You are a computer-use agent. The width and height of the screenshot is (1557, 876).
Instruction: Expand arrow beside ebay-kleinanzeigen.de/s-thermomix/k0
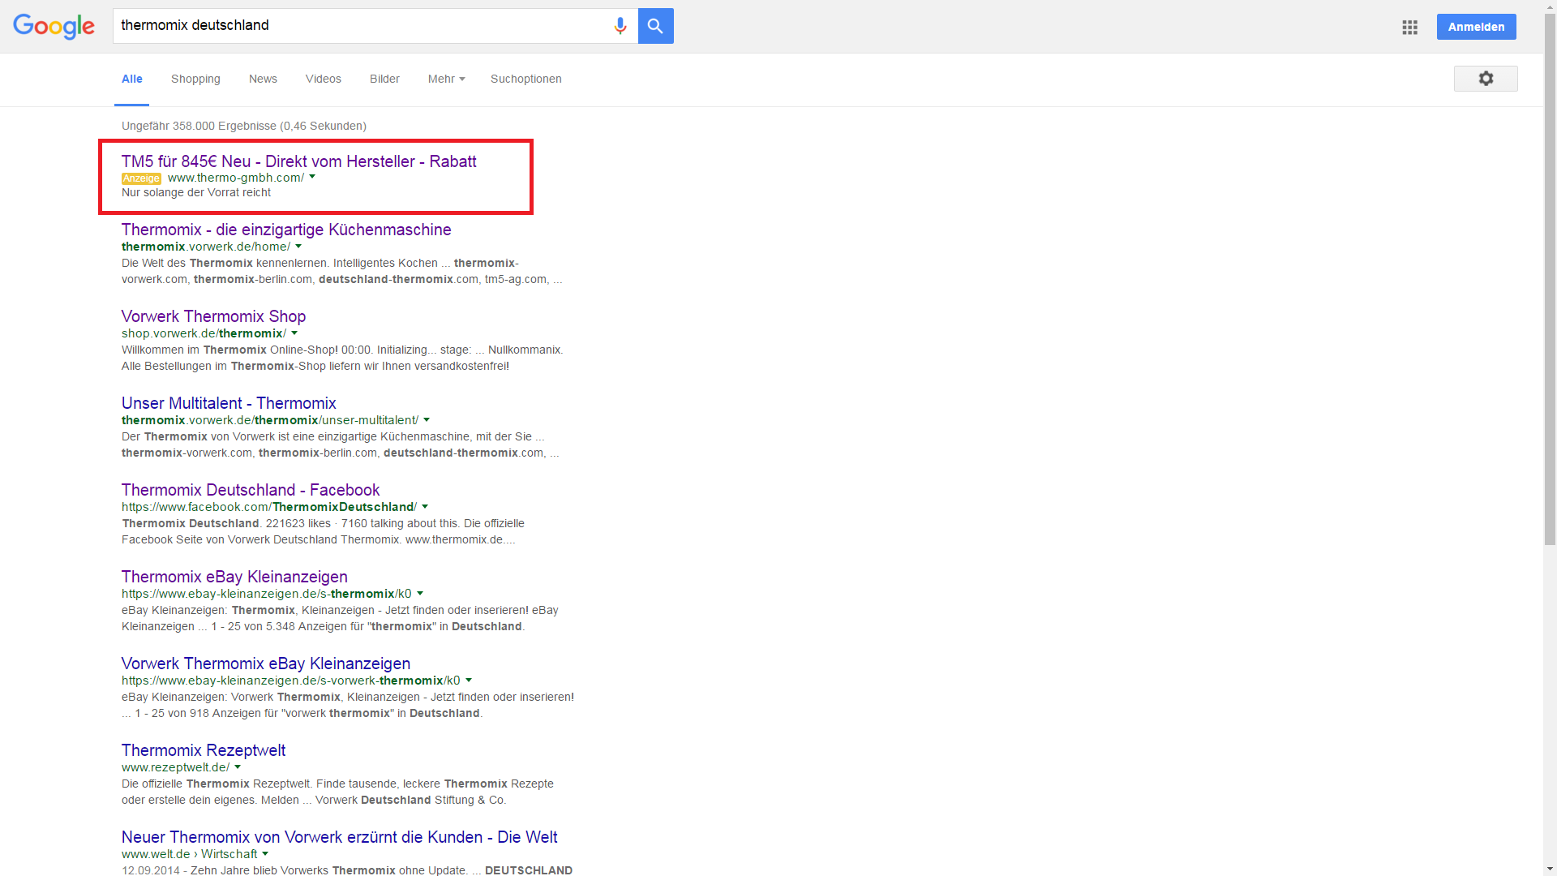coord(420,593)
